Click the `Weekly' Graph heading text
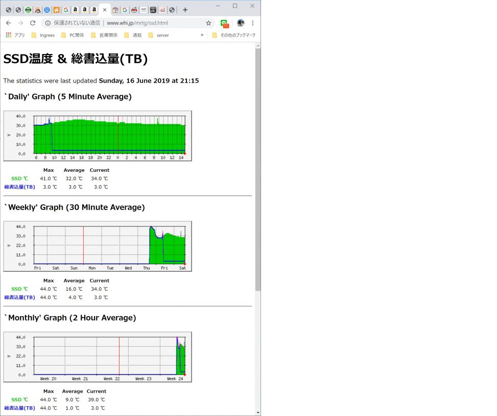The height and width of the screenshot is (416, 497). [x=74, y=207]
